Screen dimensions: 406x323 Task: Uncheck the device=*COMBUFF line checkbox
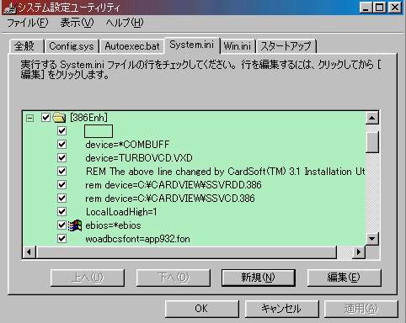61,144
